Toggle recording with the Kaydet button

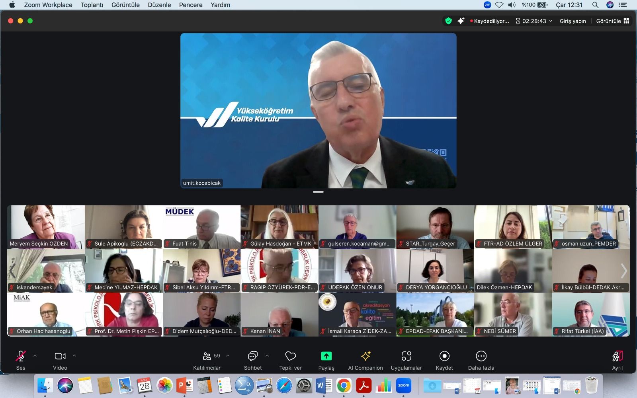(x=444, y=356)
